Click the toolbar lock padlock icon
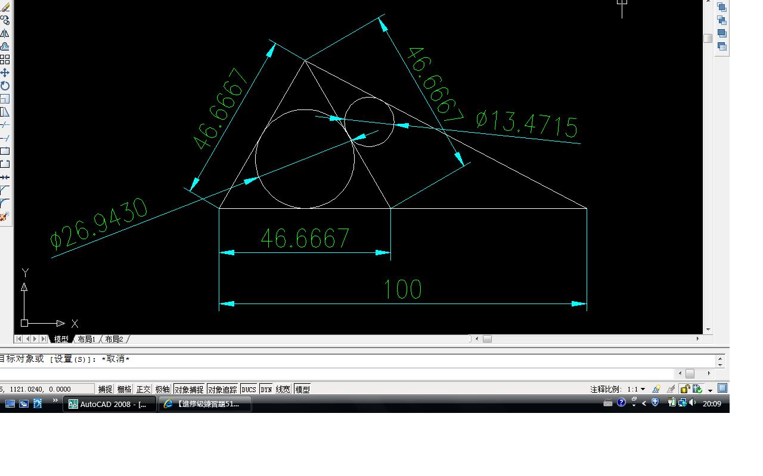The image size is (763, 476). pyautogui.click(x=686, y=389)
